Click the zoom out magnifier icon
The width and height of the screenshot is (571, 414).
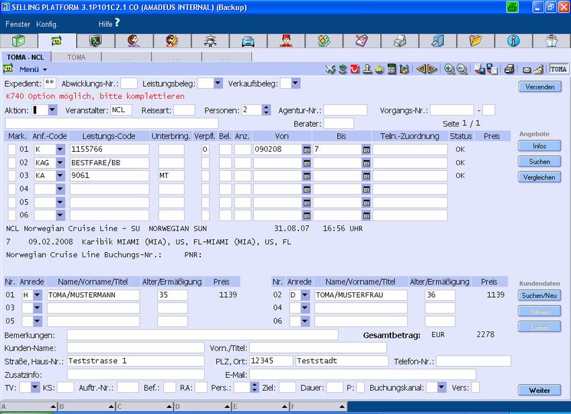(462, 69)
